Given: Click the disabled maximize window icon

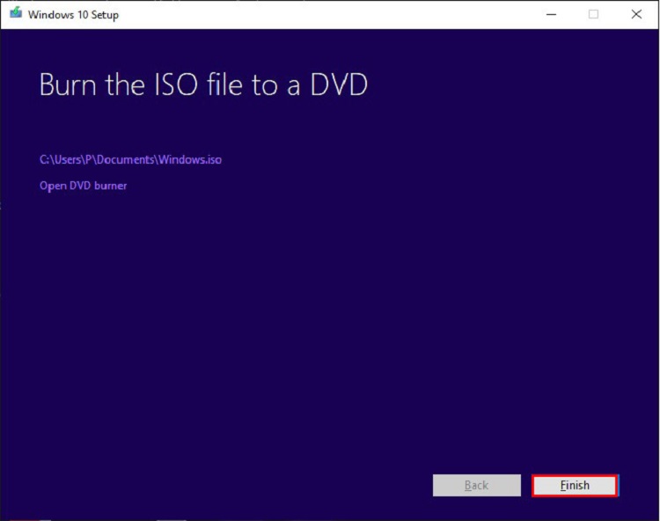Looking at the screenshot, I should click(x=593, y=14).
